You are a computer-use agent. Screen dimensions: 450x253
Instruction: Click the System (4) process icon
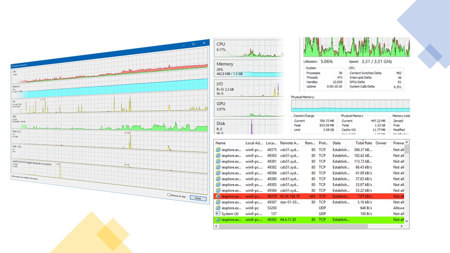click(x=218, y=214)
